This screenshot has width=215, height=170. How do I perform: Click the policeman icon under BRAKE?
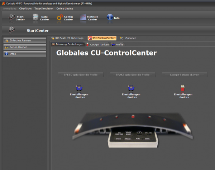pyautogui.click(x=131, y=88)
